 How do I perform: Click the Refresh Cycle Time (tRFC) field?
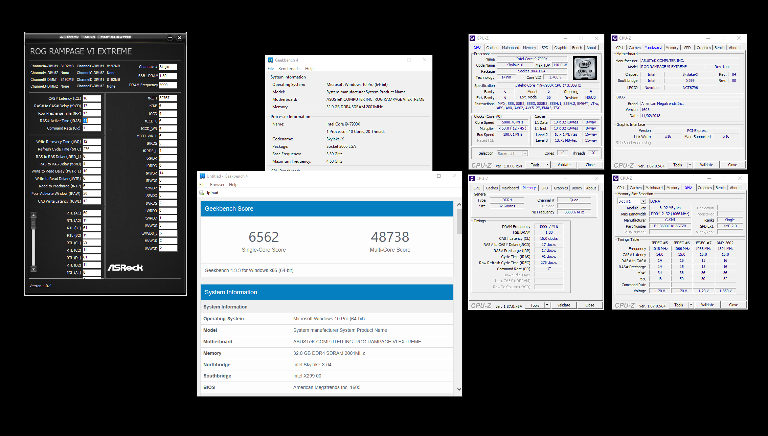pos(92,149)
